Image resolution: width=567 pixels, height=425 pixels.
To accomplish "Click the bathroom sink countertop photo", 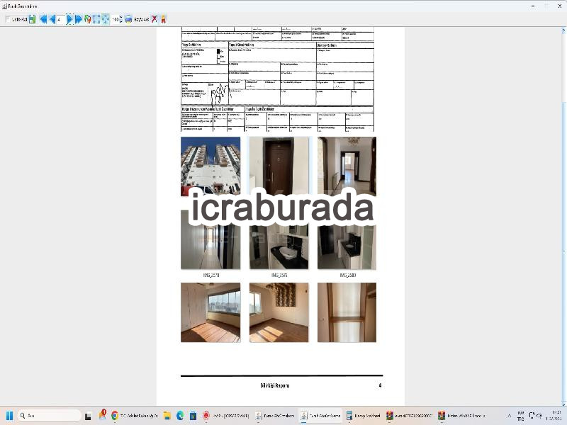I will 279,247.
